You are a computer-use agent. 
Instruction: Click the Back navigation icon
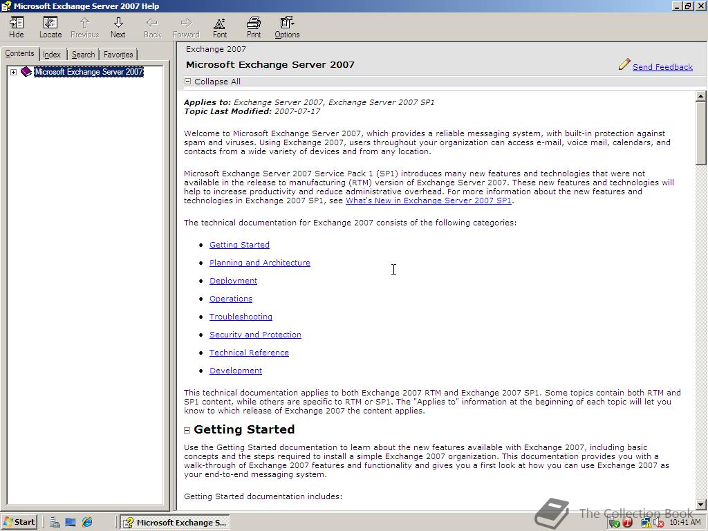click(152, 27)
